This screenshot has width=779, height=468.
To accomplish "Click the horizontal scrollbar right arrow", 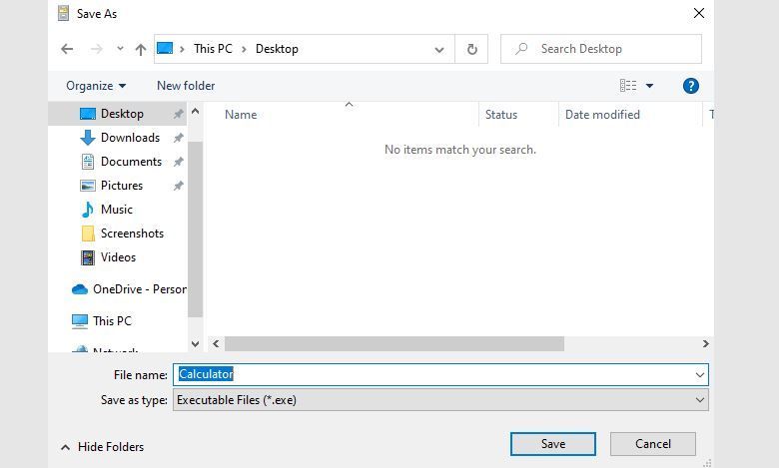I will click(x=705, y=343).
